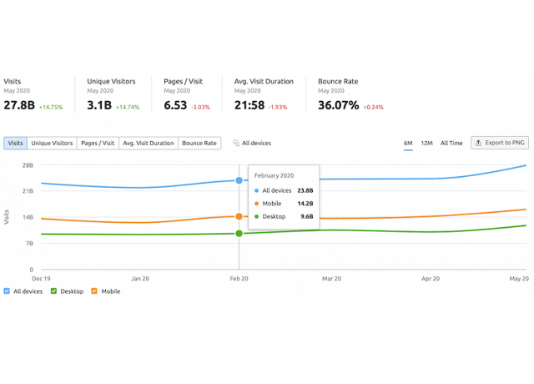
Task: Switch to Pages / Visit tab
Action: (x=98, y=144)
